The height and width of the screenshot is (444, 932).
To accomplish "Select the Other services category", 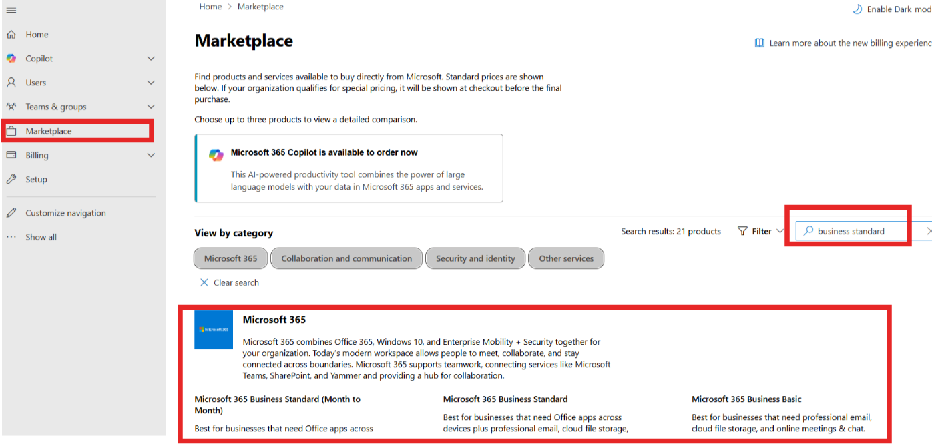I will pos(566,258).
